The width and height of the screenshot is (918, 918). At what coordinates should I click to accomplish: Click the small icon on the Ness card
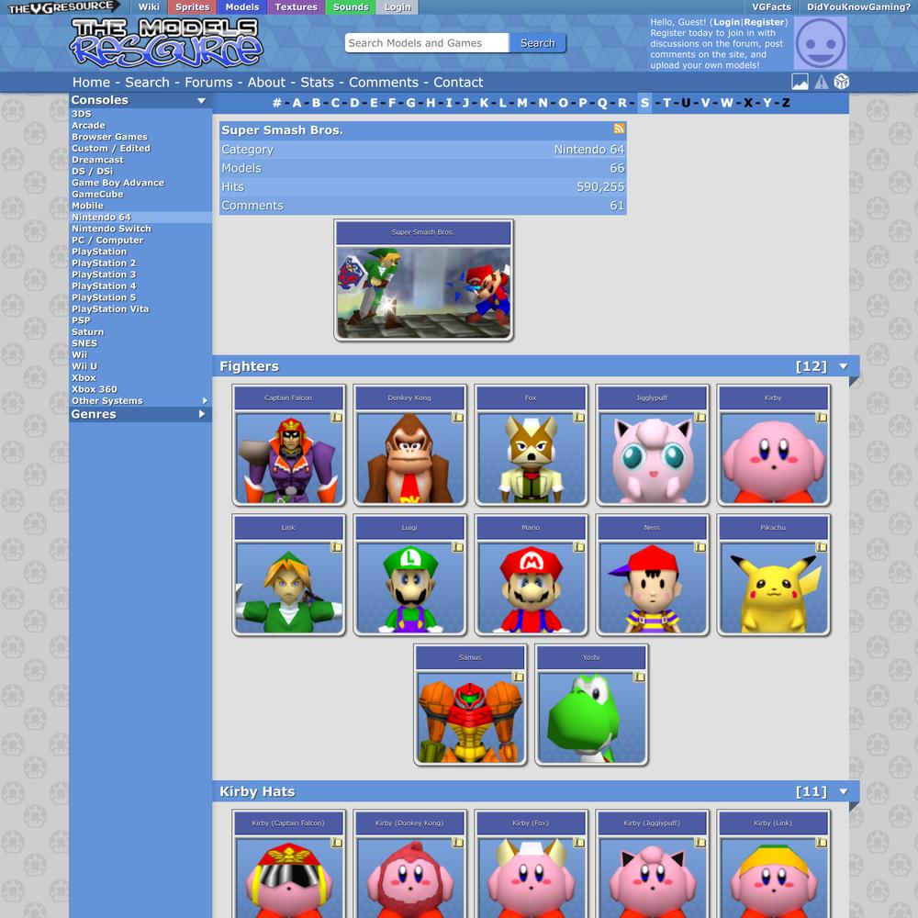[700, 547]
